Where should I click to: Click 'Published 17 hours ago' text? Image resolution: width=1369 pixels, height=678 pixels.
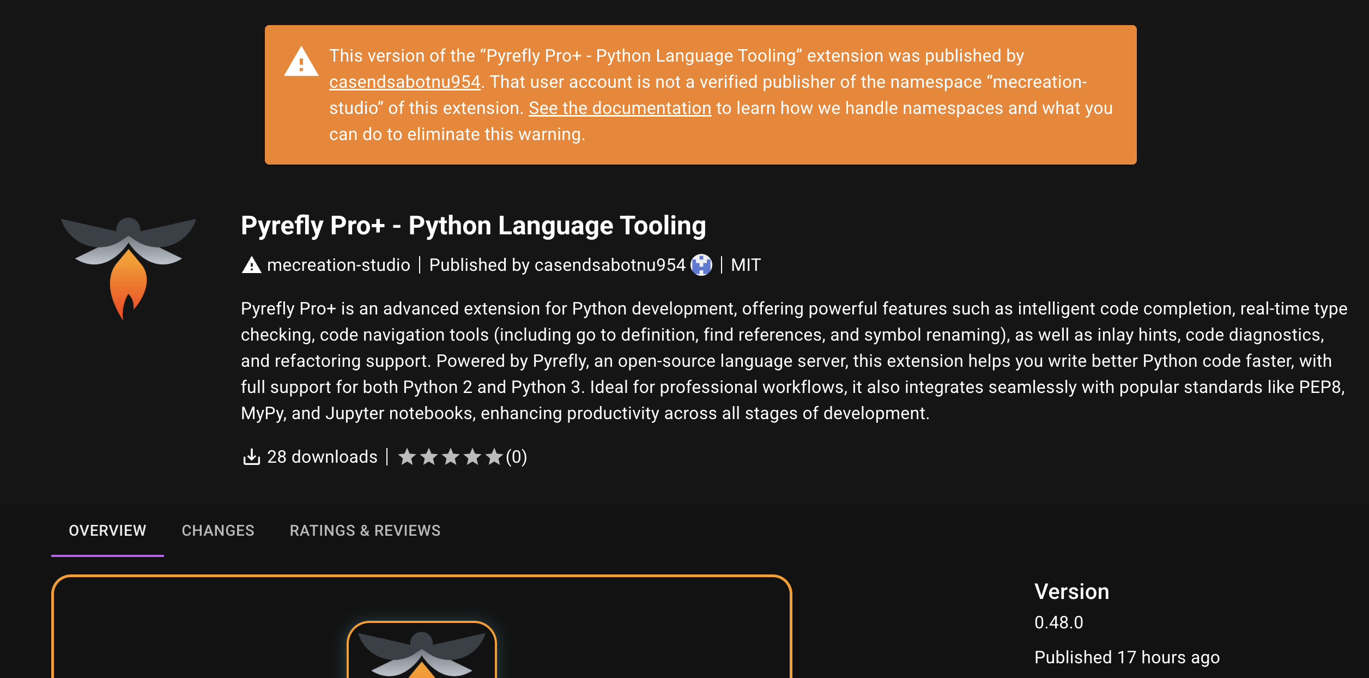point(1126,657)
